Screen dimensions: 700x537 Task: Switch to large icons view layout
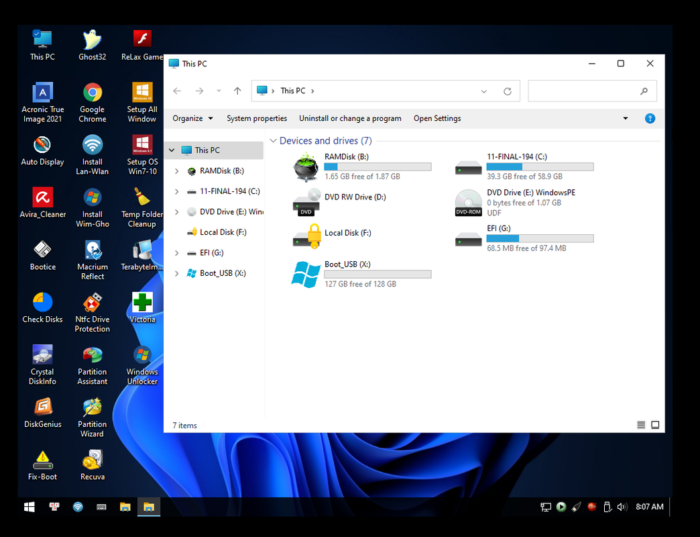point(655,425)
